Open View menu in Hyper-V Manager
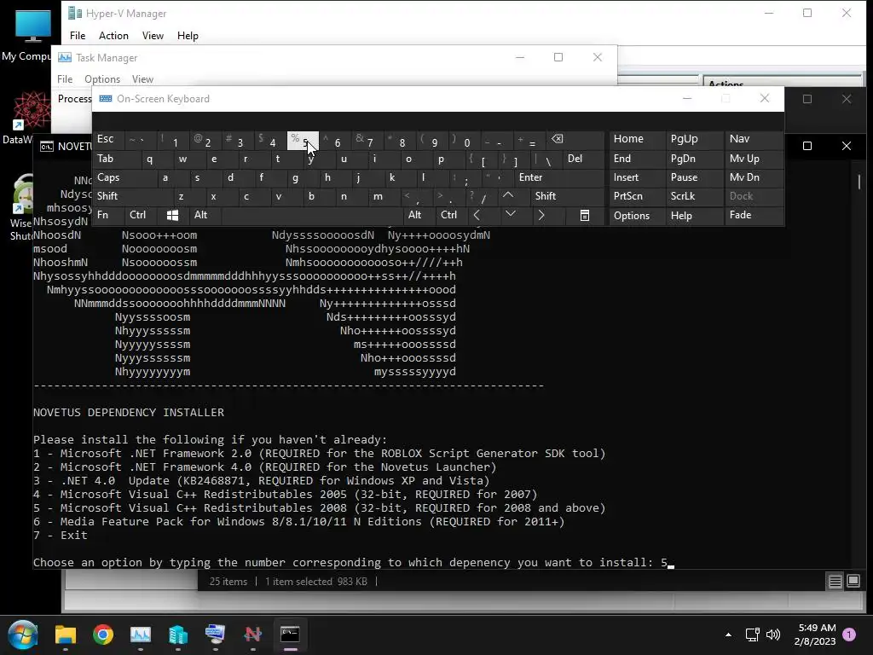 click(x=153, y=36)
